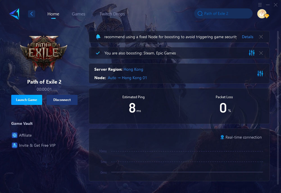Open the Details link in the notice
Screen dimensions: 281x193
click(248, 37)
